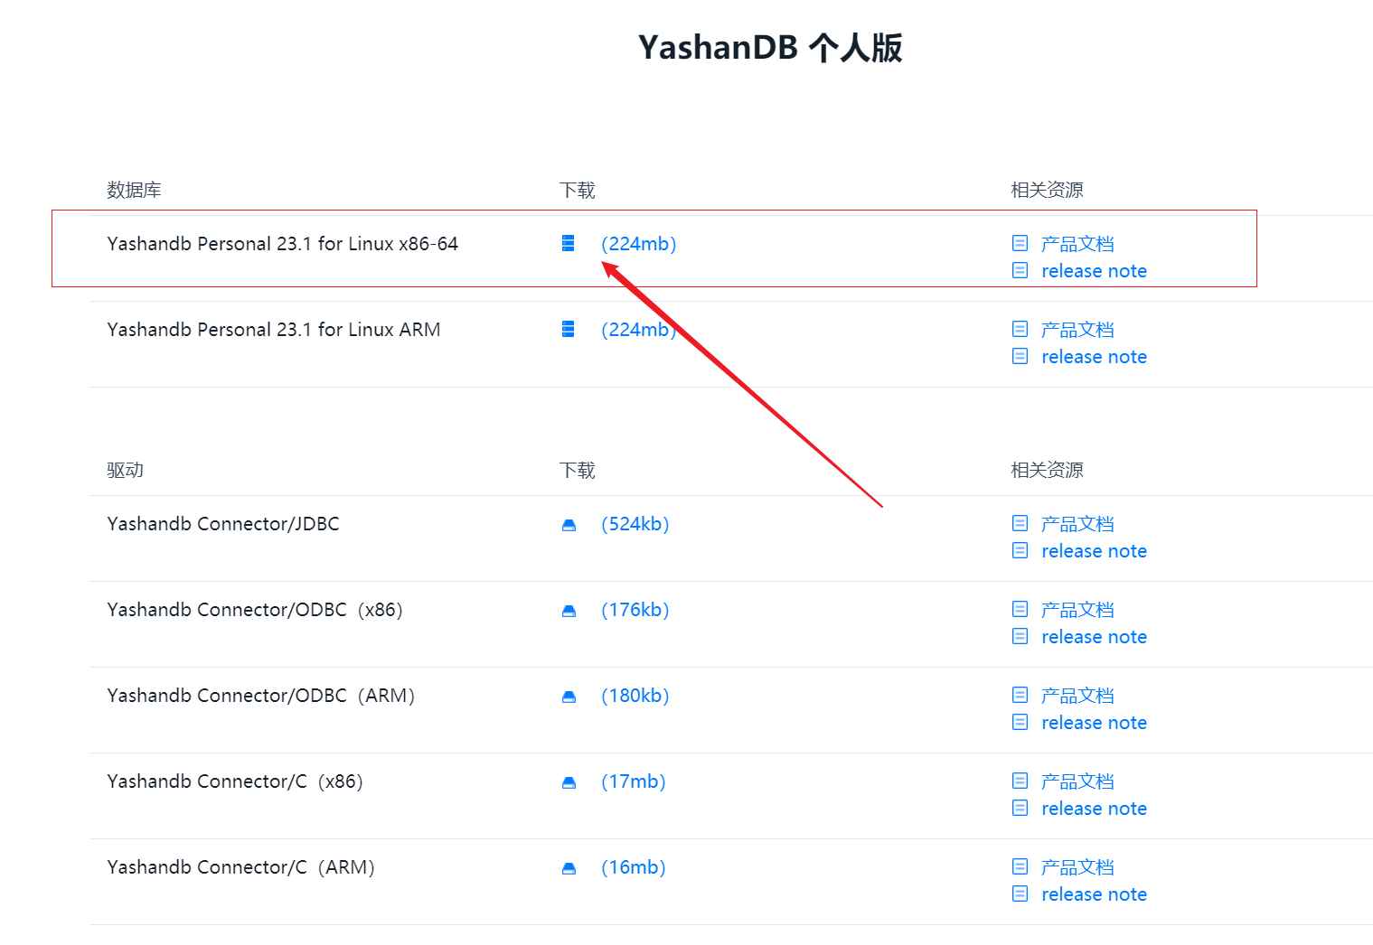Click the release note icon for Linux x86-64

1020,270
